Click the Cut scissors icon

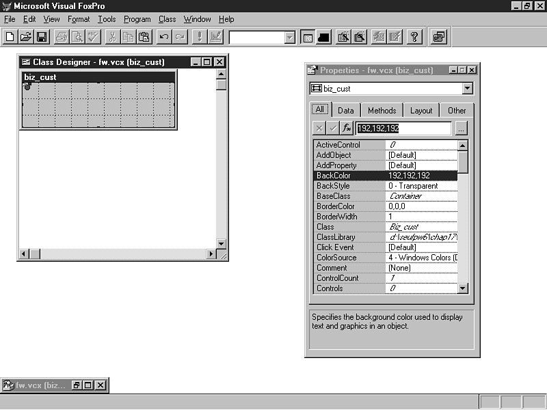point(112,37)
